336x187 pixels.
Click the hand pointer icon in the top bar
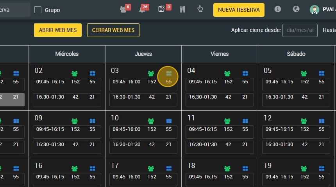tap(200, 9)
